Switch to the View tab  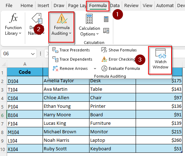click(147, 6)
